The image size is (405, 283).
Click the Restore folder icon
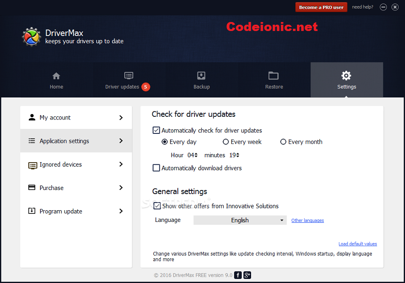[274, 75]
